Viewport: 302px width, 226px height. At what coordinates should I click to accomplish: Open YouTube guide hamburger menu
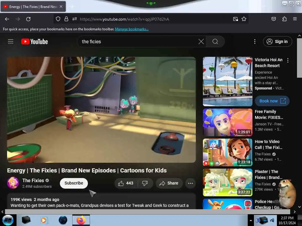click(11, 41)
